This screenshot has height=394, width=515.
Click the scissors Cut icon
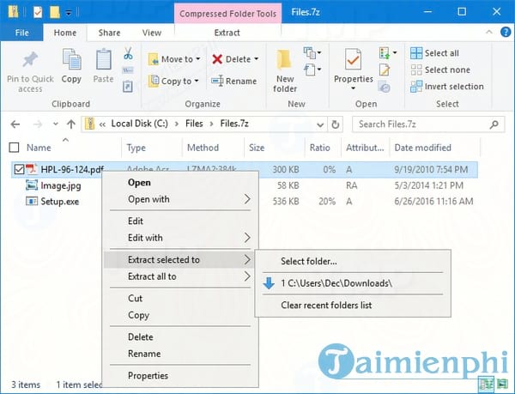point(128,54)
